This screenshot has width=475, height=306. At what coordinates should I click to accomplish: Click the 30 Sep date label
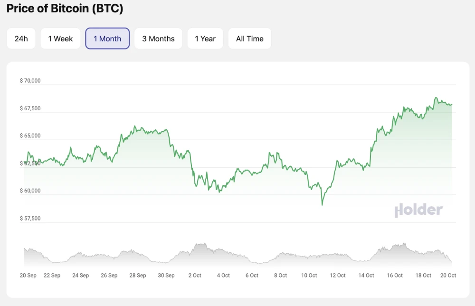coord(166,276)
